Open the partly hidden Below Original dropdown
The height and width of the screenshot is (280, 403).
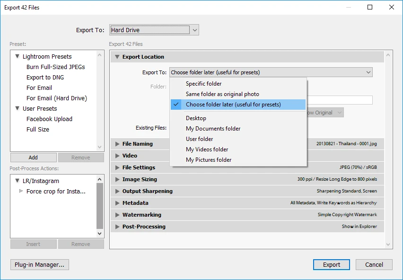(x=325, y=113)
